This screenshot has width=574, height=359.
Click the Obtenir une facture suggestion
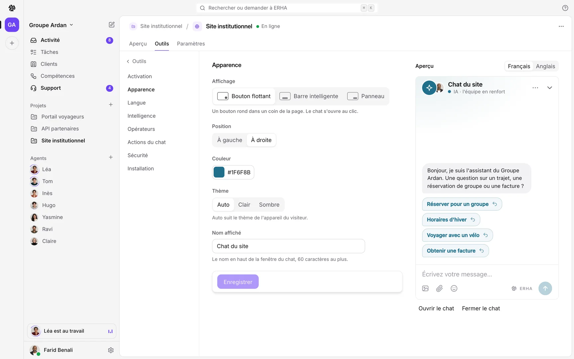(455, 251)
